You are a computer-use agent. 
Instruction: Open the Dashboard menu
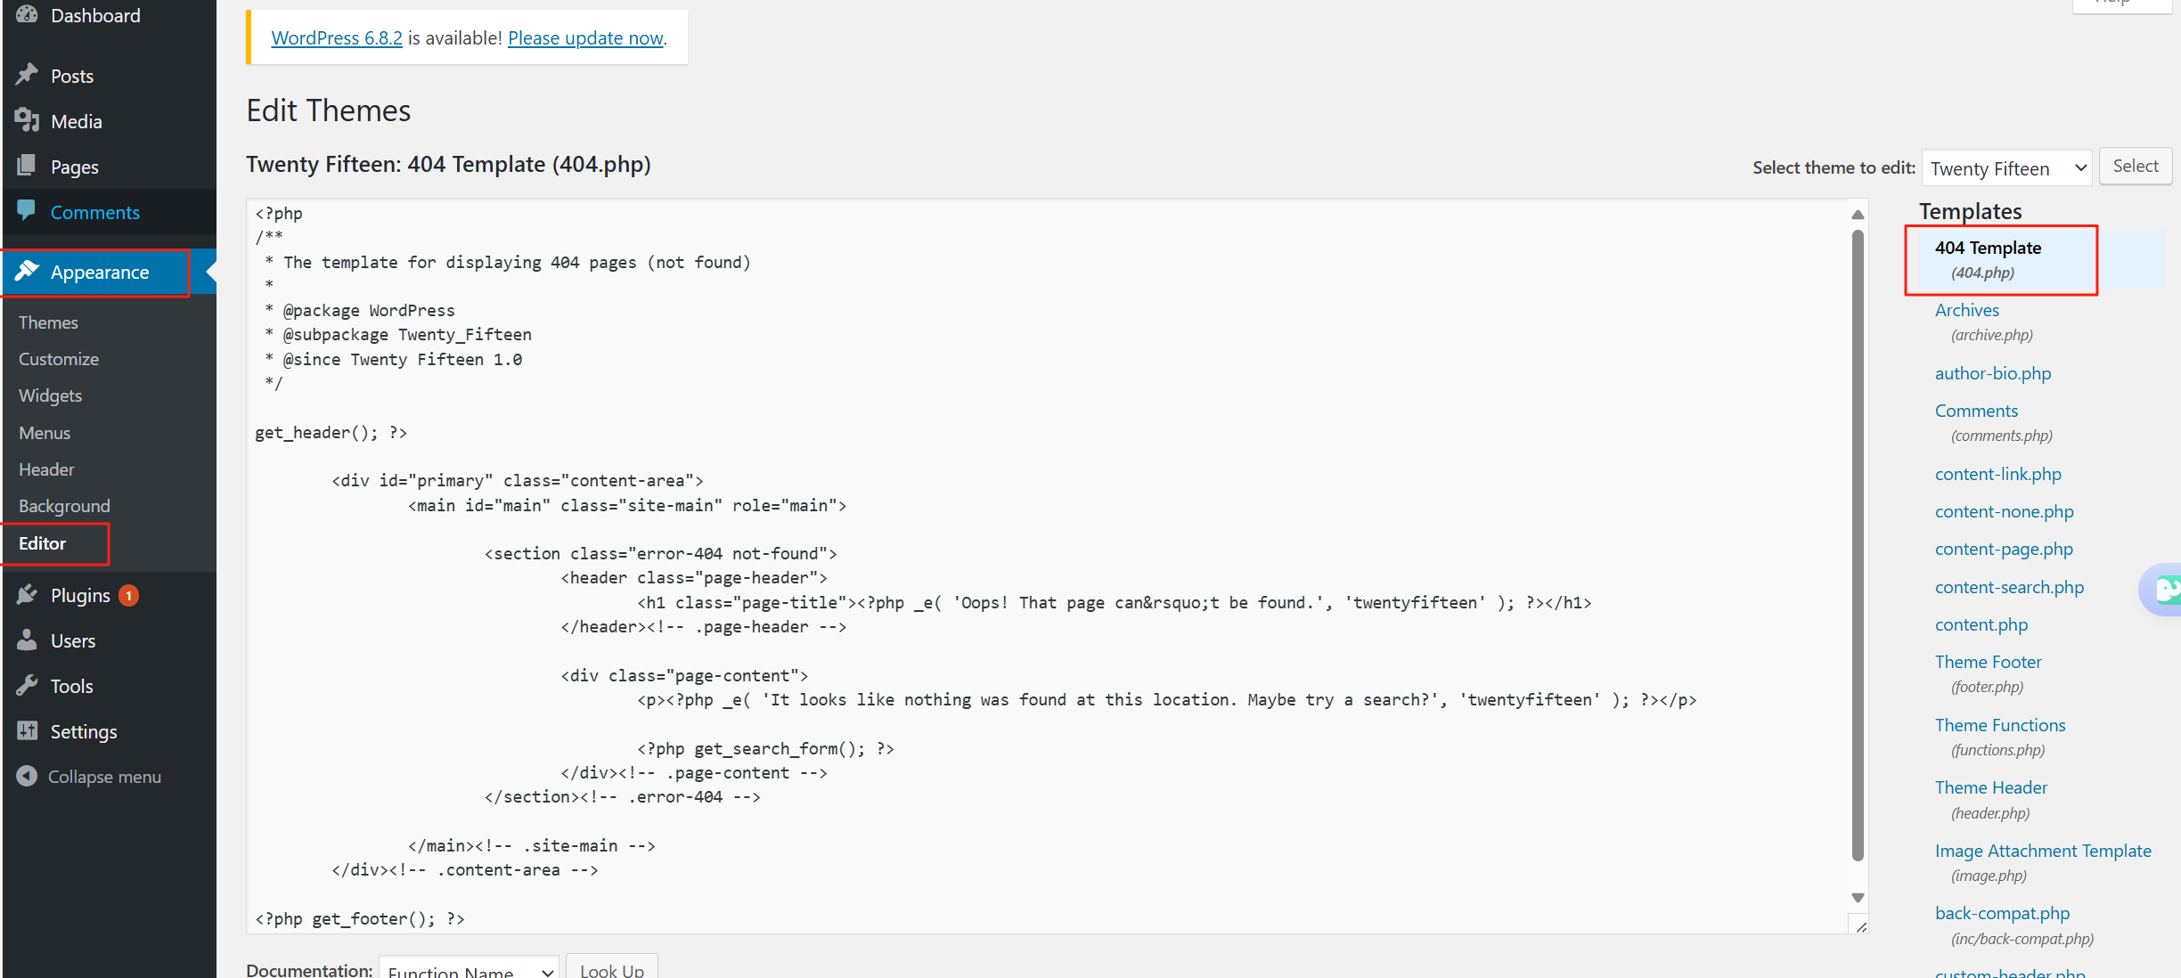tap(95, 15)
